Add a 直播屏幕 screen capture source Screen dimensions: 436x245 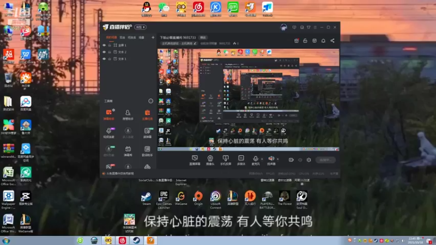click(x=195, y=160)
